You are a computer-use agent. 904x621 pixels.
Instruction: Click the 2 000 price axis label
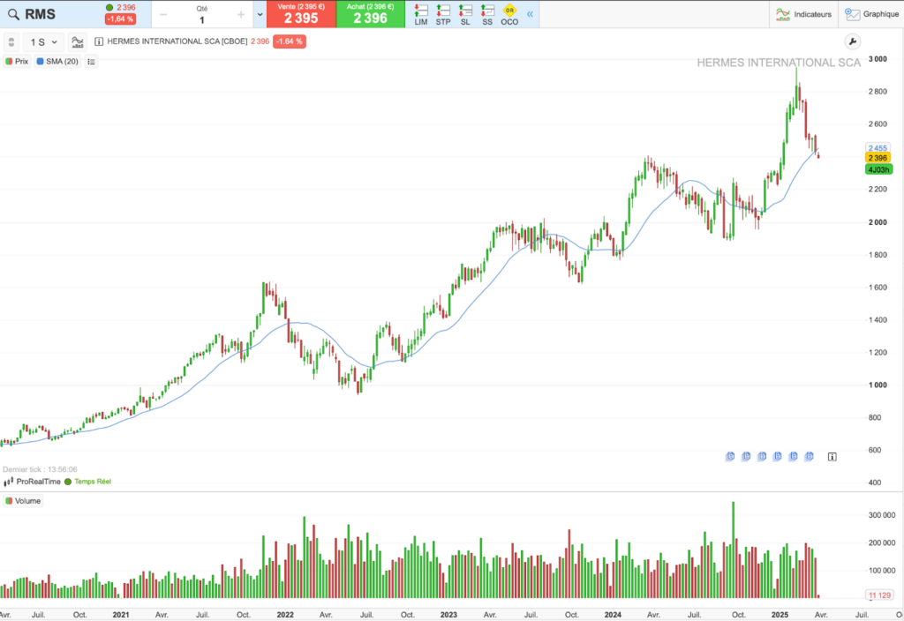(x=878, y=222)
